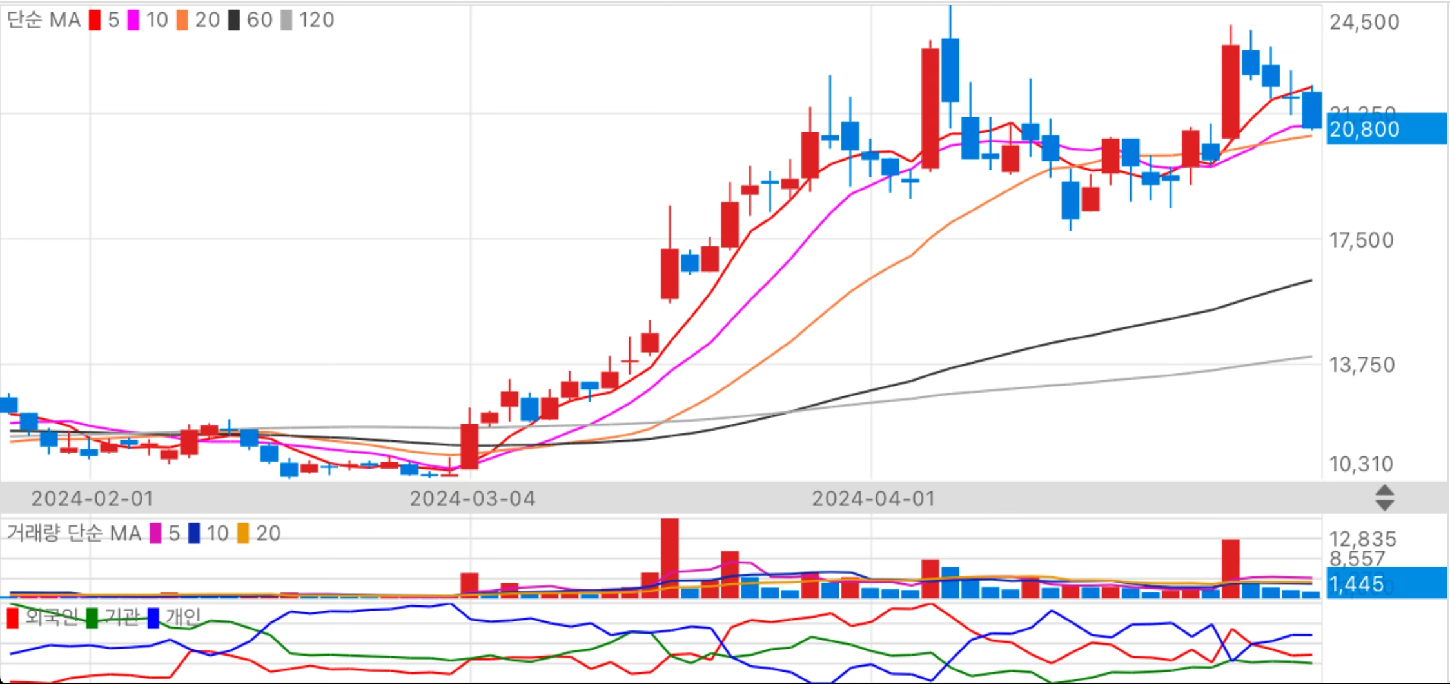
Task: Click the green 기관 legend swatch
Action: pos(92,618)
